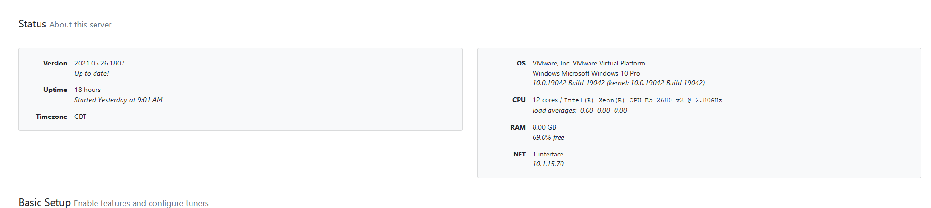Select the 8.00 GB RAM value
The width and height of the screenshot is (931, 208).
click(544, 127)
